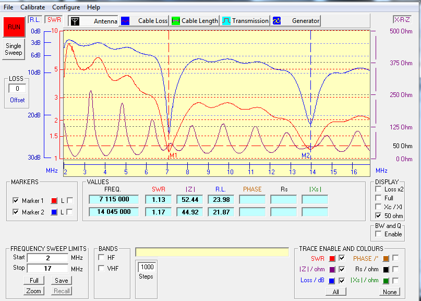
Task: Tick the HF bands checkbox
Action: [102, 258]
